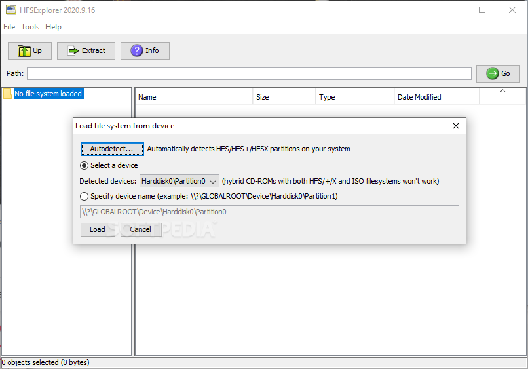Image resolution: width=528 pixels, height=369 pixels.
Task: Click the Load button
Action: pos(98,229)
